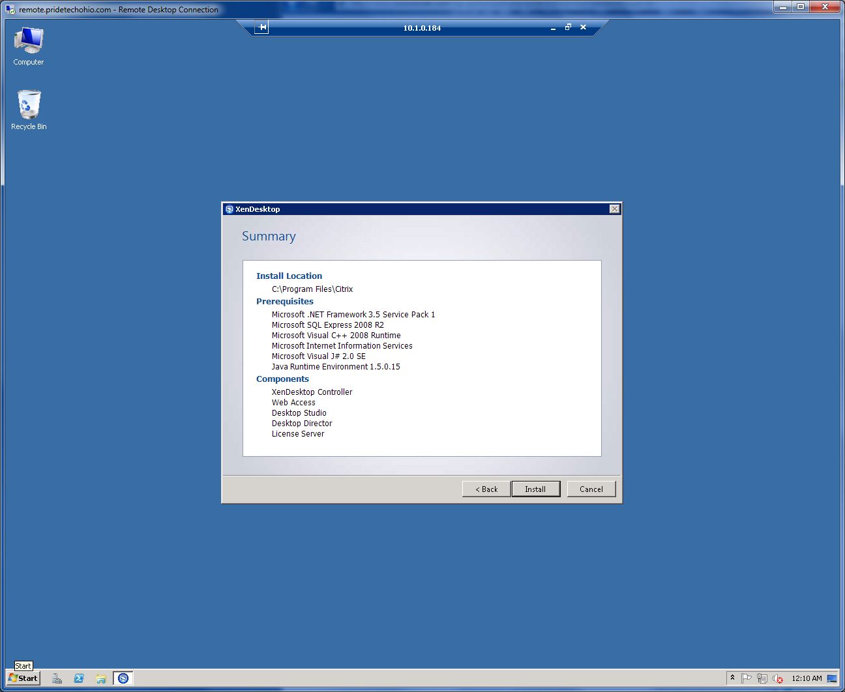Image resolution: width=845 pixels, height=692 pixels.
Task: Click Microsoft SQL Express 2008 R2 entry
Action: tap(328, 325)
